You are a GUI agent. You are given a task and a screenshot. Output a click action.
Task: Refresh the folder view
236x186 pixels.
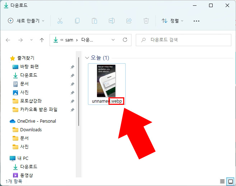(x=125, y=40)
